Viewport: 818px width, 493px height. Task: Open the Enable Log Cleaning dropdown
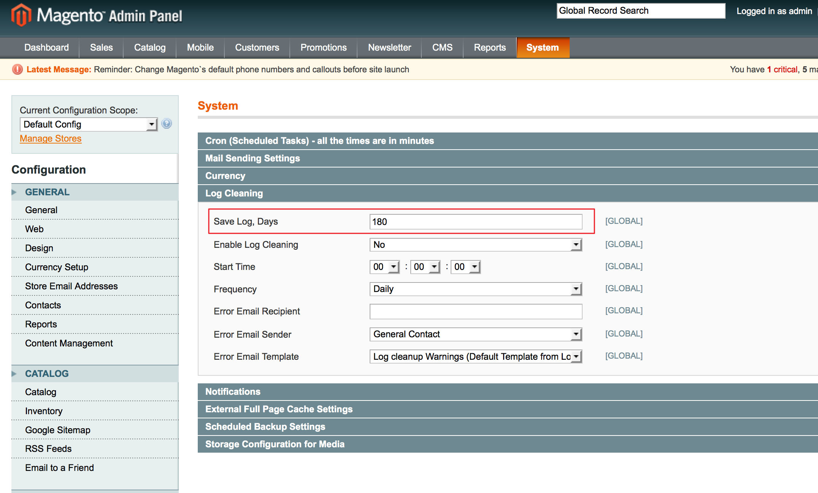pos(576,244)
